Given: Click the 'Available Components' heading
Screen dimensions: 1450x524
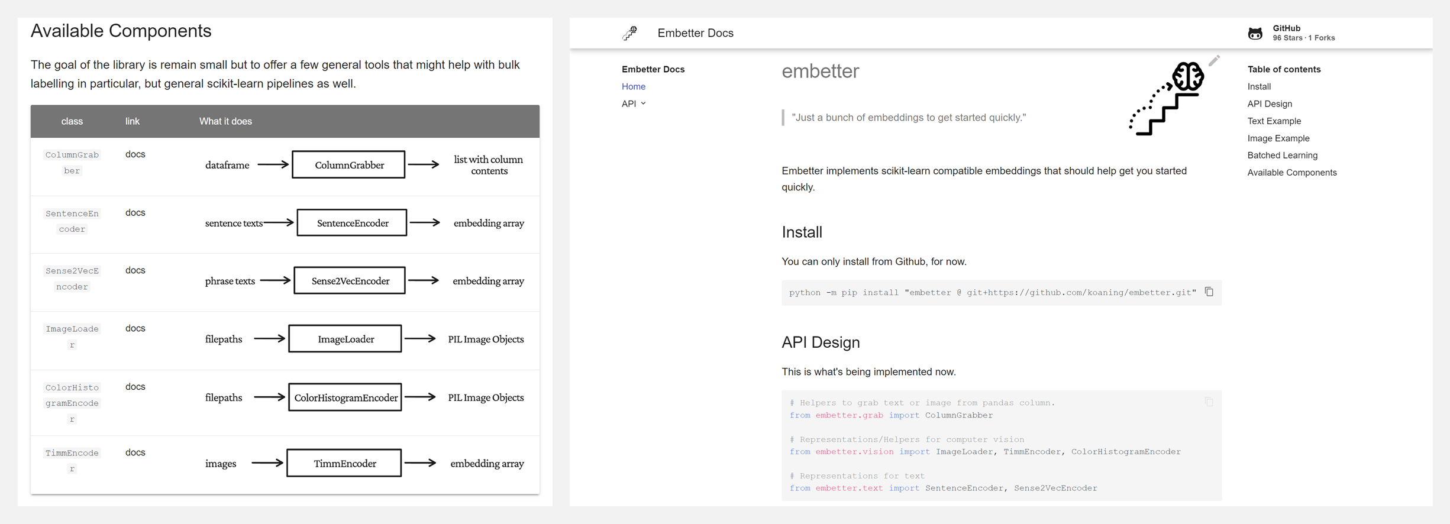Looking at the screenshot, I should (121, 31).
